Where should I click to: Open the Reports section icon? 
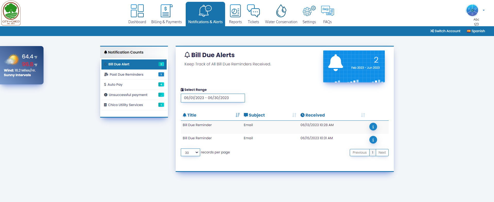(235, 11)
